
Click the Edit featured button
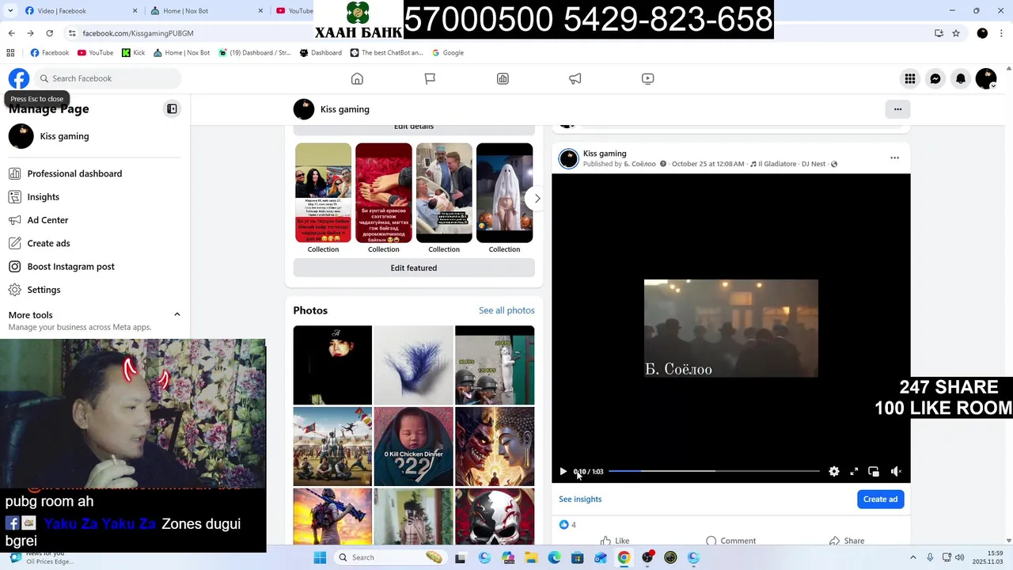point(414,268)
